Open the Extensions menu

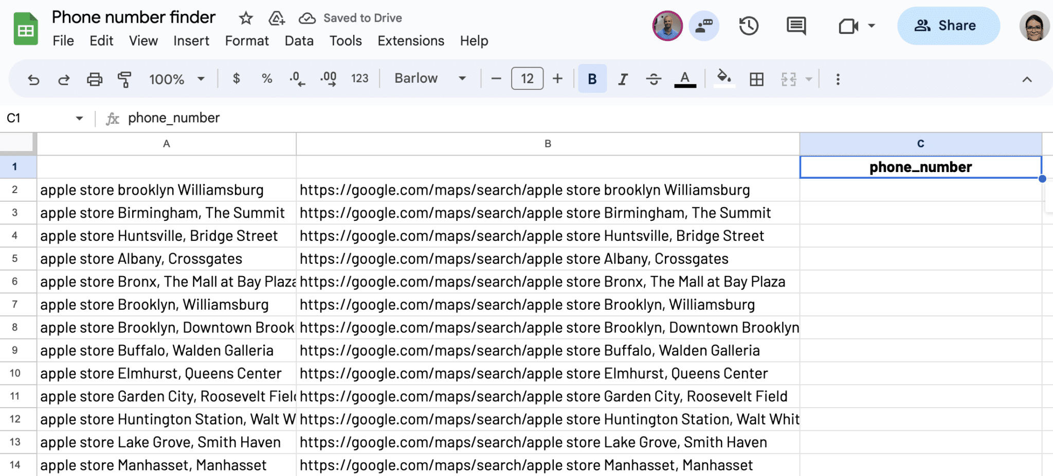click(x=410, y=41)
